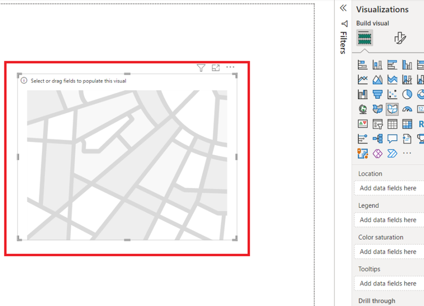Click the filter icon on visual header
This screenshot has width=424, height=306.
[201, 67]
